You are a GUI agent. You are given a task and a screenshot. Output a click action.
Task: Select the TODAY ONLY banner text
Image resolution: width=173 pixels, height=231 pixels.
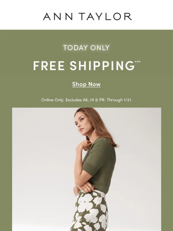86,48
